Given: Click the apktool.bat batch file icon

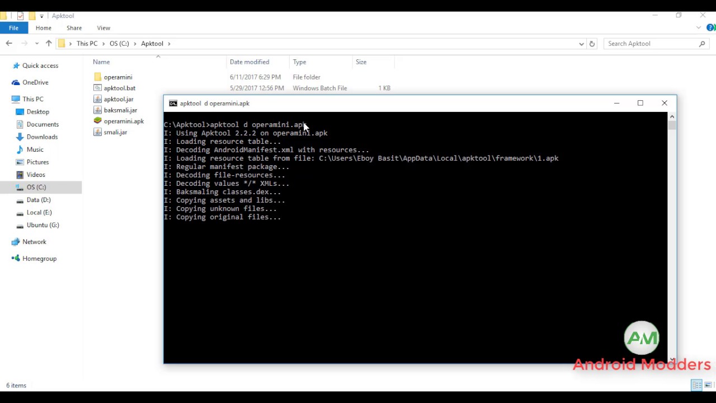Looking at the screenshot, I should coord(98,88).
